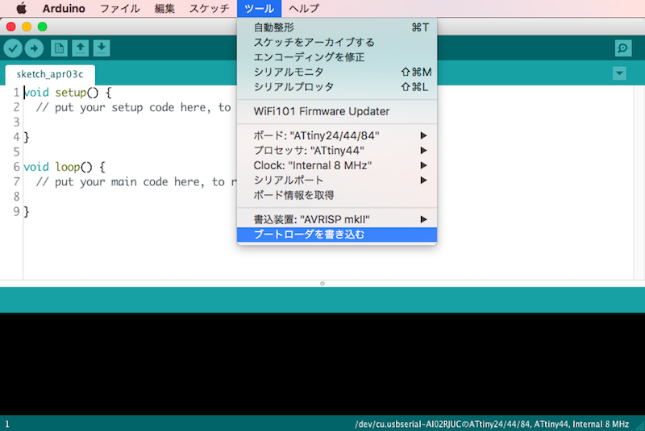
Task: Click the Upload arrow icon
Action: click(34, 48)
